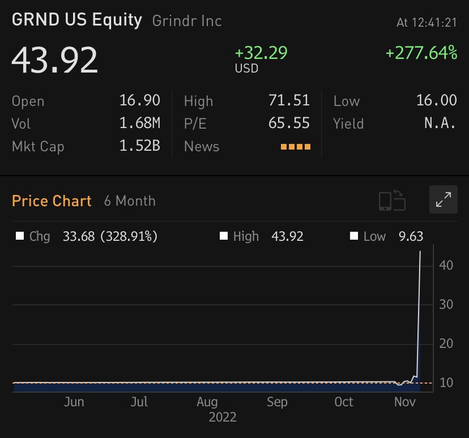
Task: Tap the rotate device icon
Action: 392,200
